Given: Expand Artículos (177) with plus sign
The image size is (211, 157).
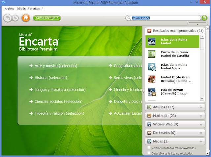Looking at the screenshot, I should click(x=201, y=107).
